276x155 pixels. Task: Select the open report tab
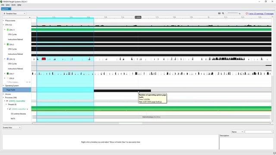pos(6,9)
